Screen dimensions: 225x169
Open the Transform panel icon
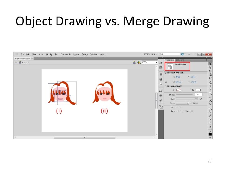pos(161,84)
